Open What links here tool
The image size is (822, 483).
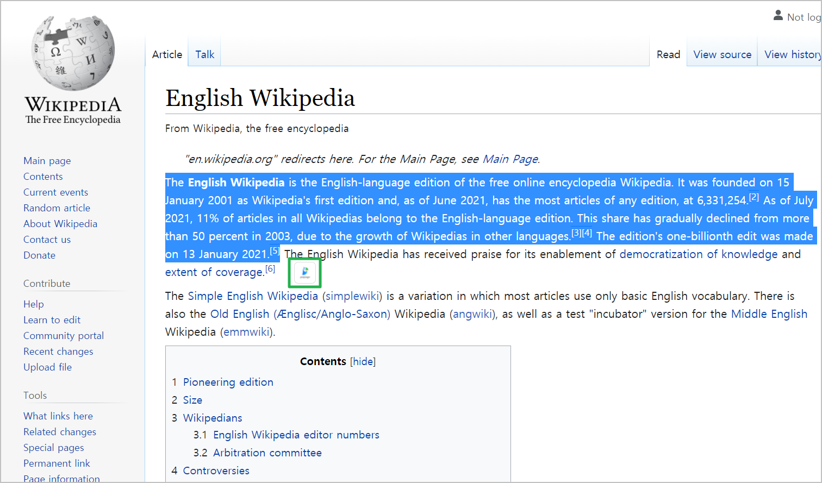coord(58,416)
